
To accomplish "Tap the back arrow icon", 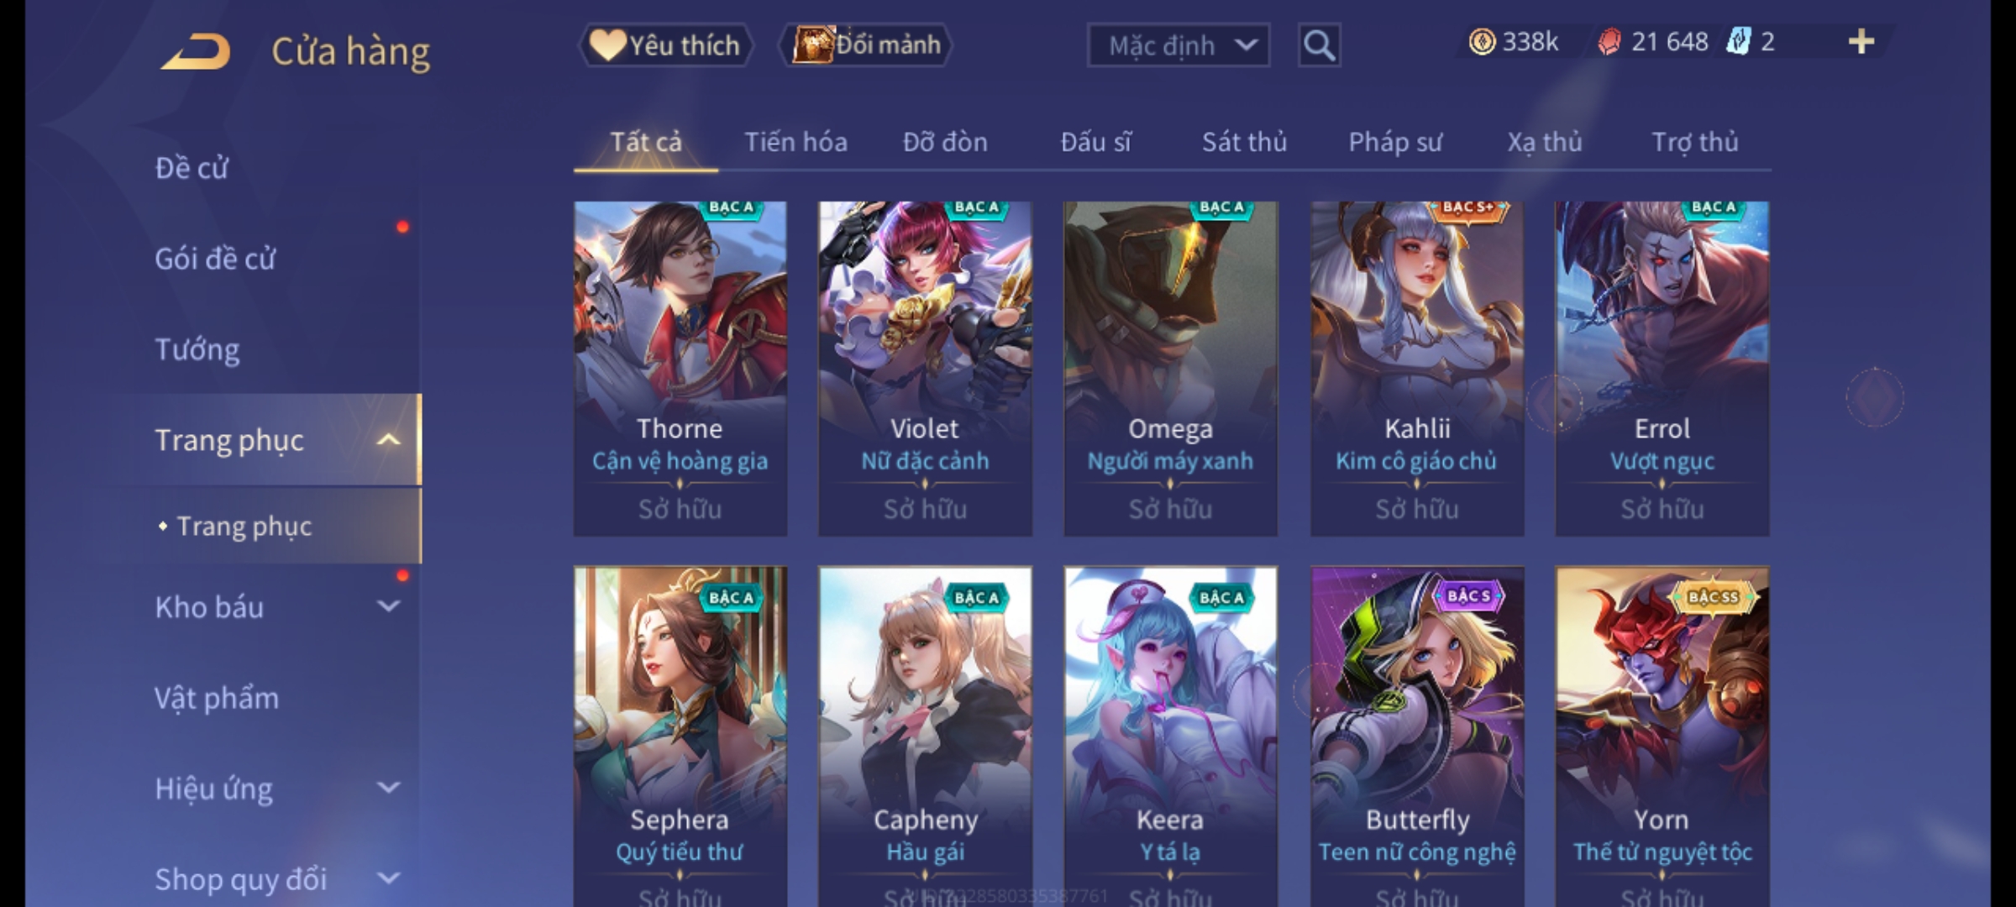I will click(x=196, y=51).
